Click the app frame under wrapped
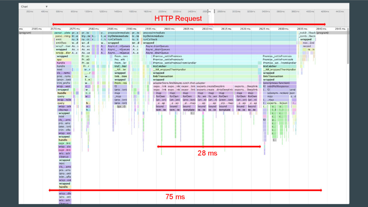Viewport: 368px width, 207px height. [x=59, y=60]
